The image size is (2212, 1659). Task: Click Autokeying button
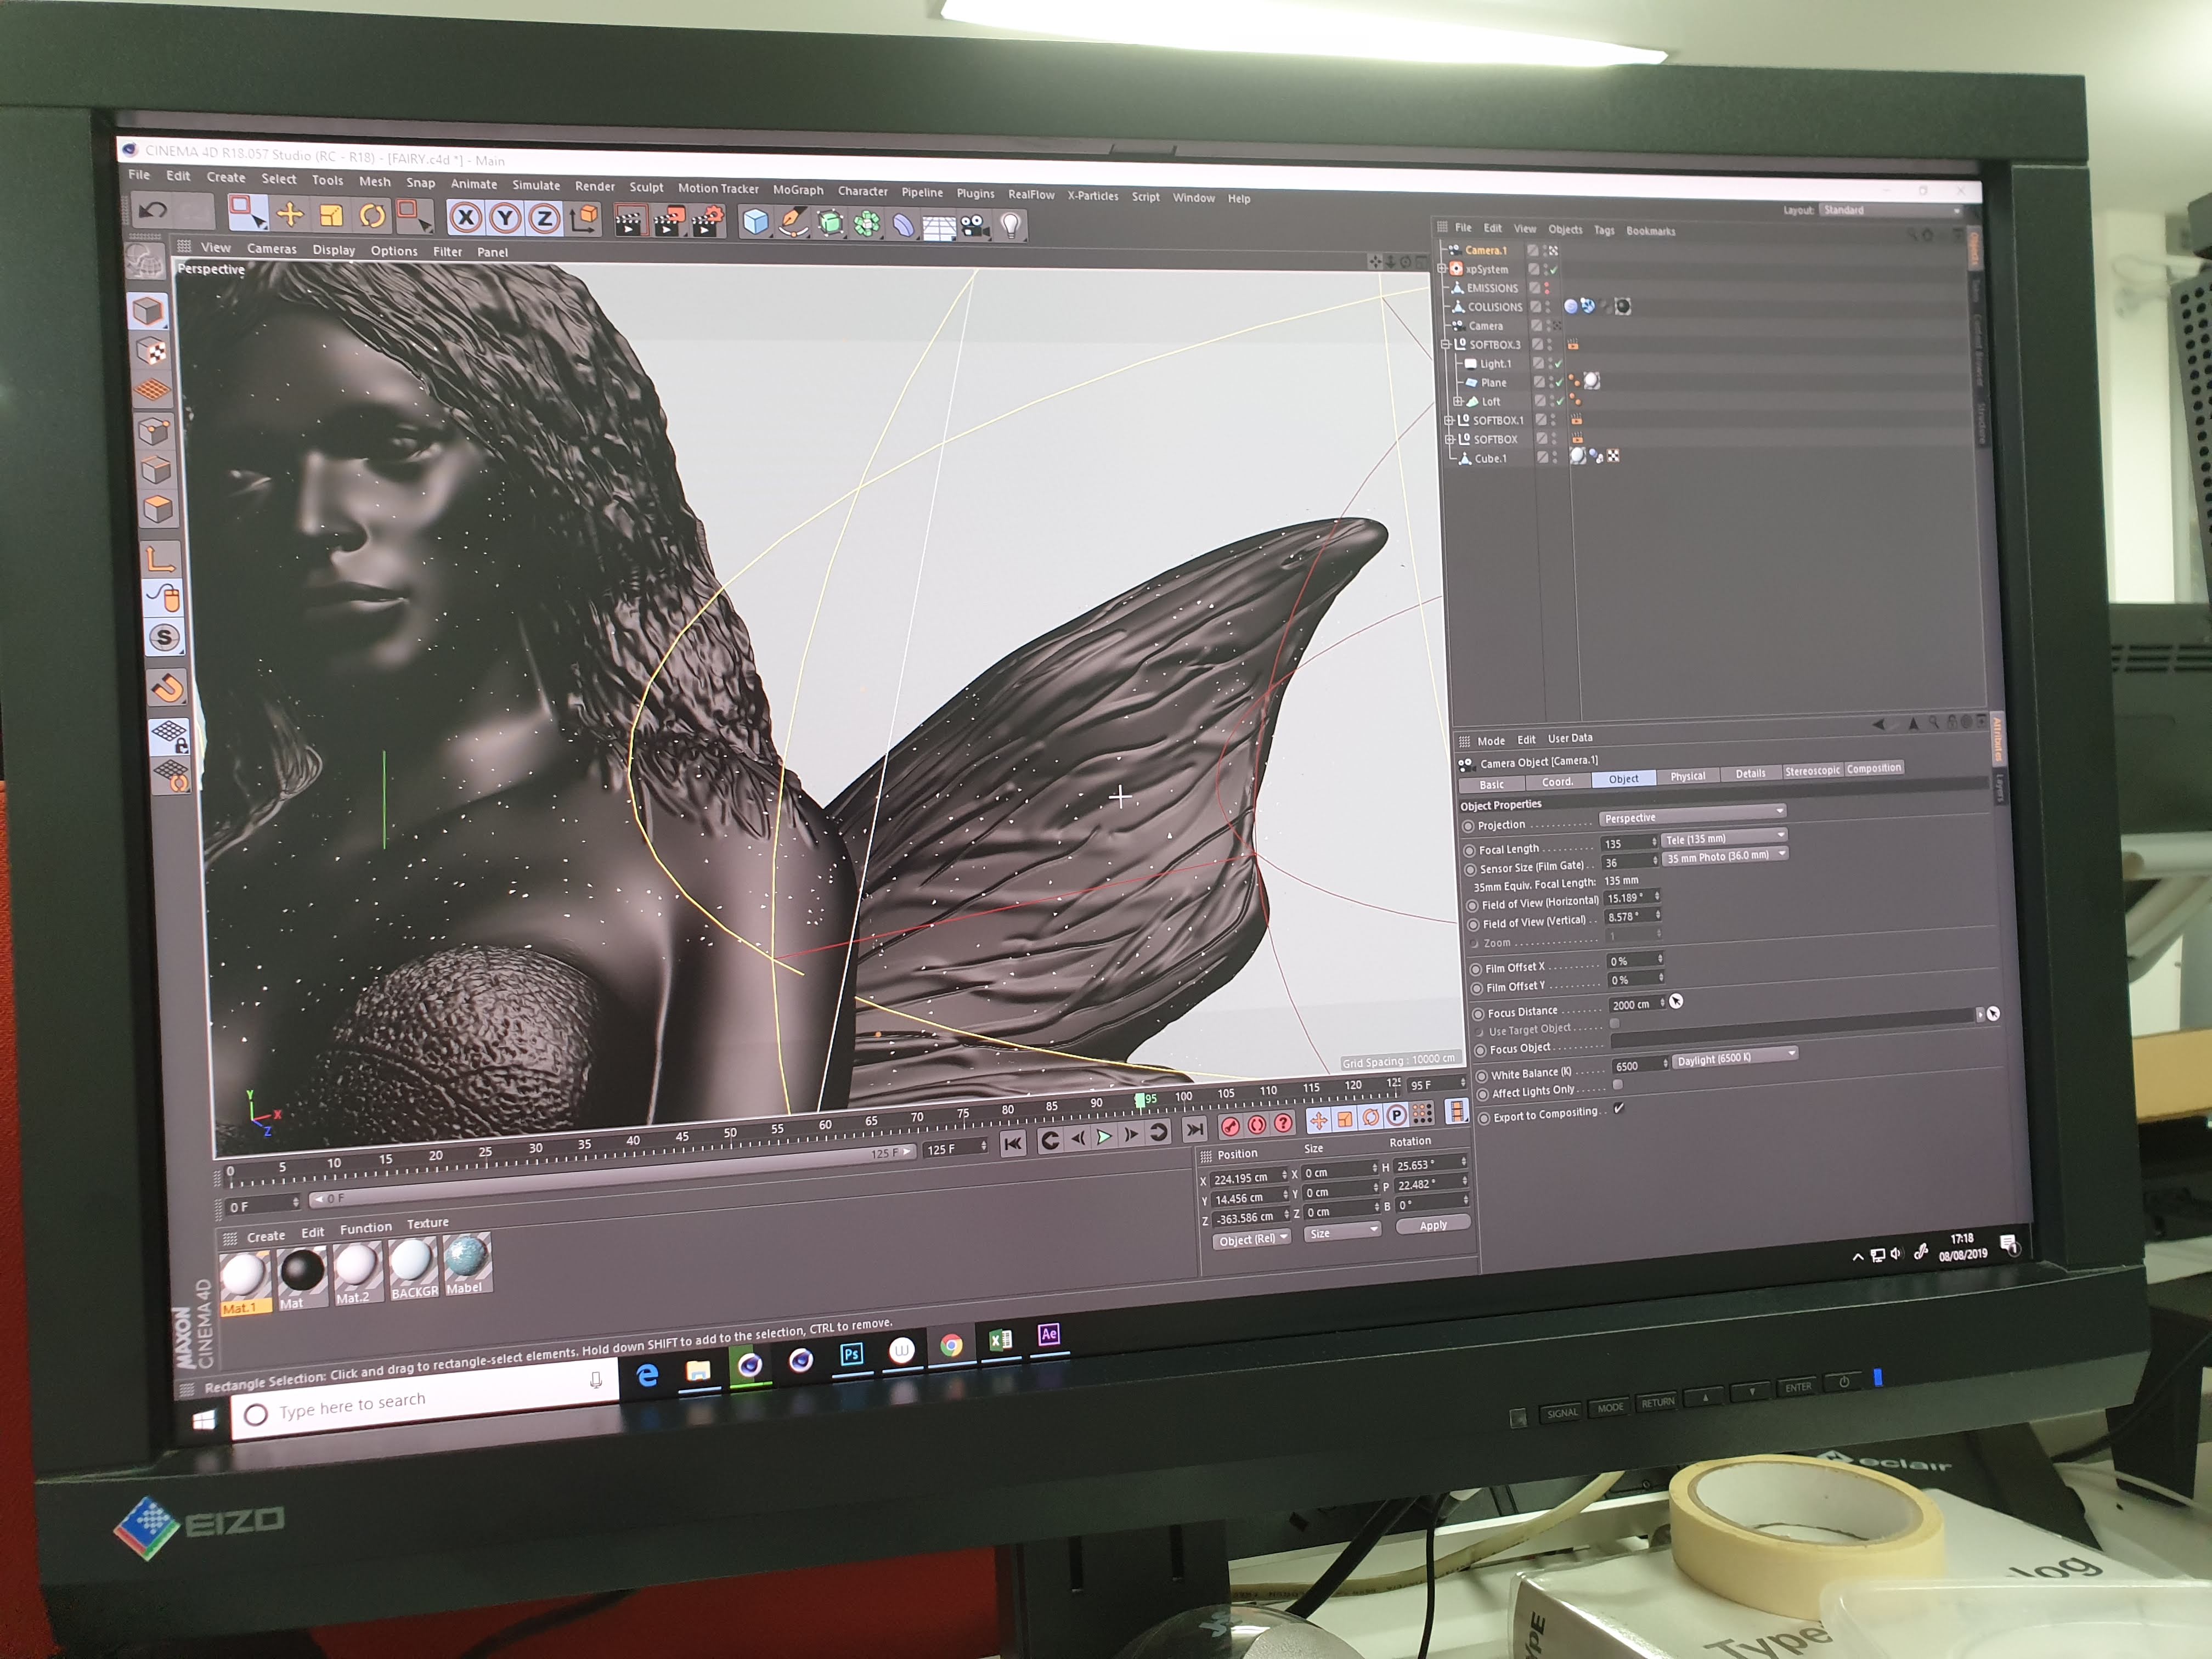coord(1256,1124)
